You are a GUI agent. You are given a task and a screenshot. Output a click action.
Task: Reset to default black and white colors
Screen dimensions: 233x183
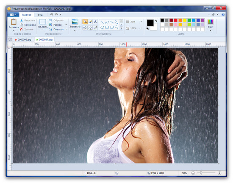click(x=147, y=29)
